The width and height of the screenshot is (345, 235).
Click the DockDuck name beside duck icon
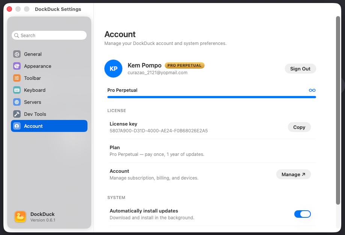(x=42, y=214)
